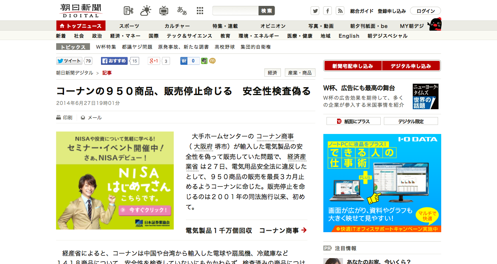Image resolution: width=497 pixels, height=264 pixels.
Task: Open the weather forecast icon
Action: (146, 11)
